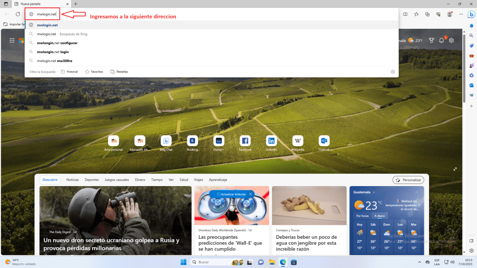Expand background image to full view
Image resolution: width=477 pixels, height=268 pixels.
click(x=455, y=169)
